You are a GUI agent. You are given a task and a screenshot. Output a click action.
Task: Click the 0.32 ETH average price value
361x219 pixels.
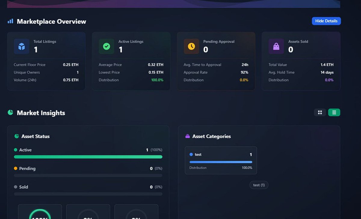pyautogui.click(x=156, y=64)
